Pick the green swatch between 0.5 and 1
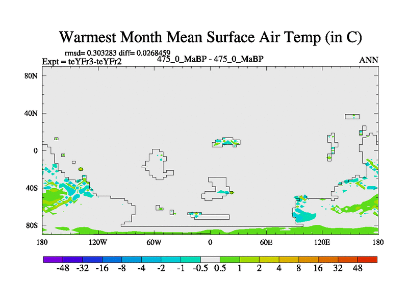Viewport: 408px width, 306px height. 230,260
